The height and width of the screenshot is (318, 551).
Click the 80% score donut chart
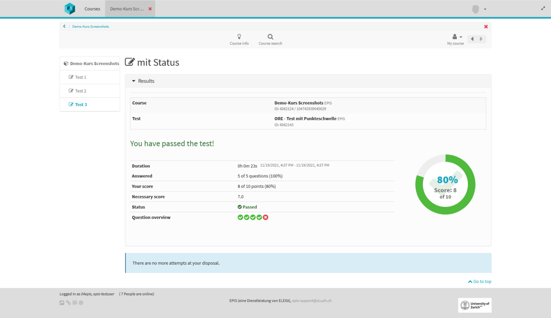click(445, 185)
